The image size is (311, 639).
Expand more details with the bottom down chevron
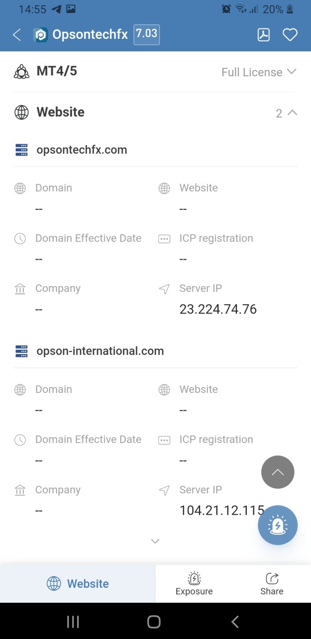[x=155, y=541]
